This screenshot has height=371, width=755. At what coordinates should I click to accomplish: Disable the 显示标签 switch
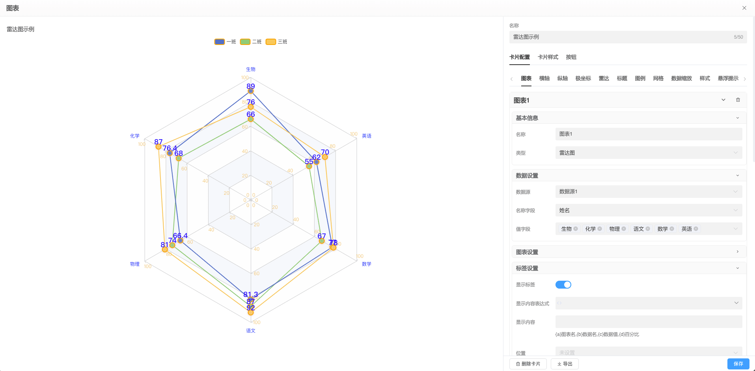coord(563,284)
